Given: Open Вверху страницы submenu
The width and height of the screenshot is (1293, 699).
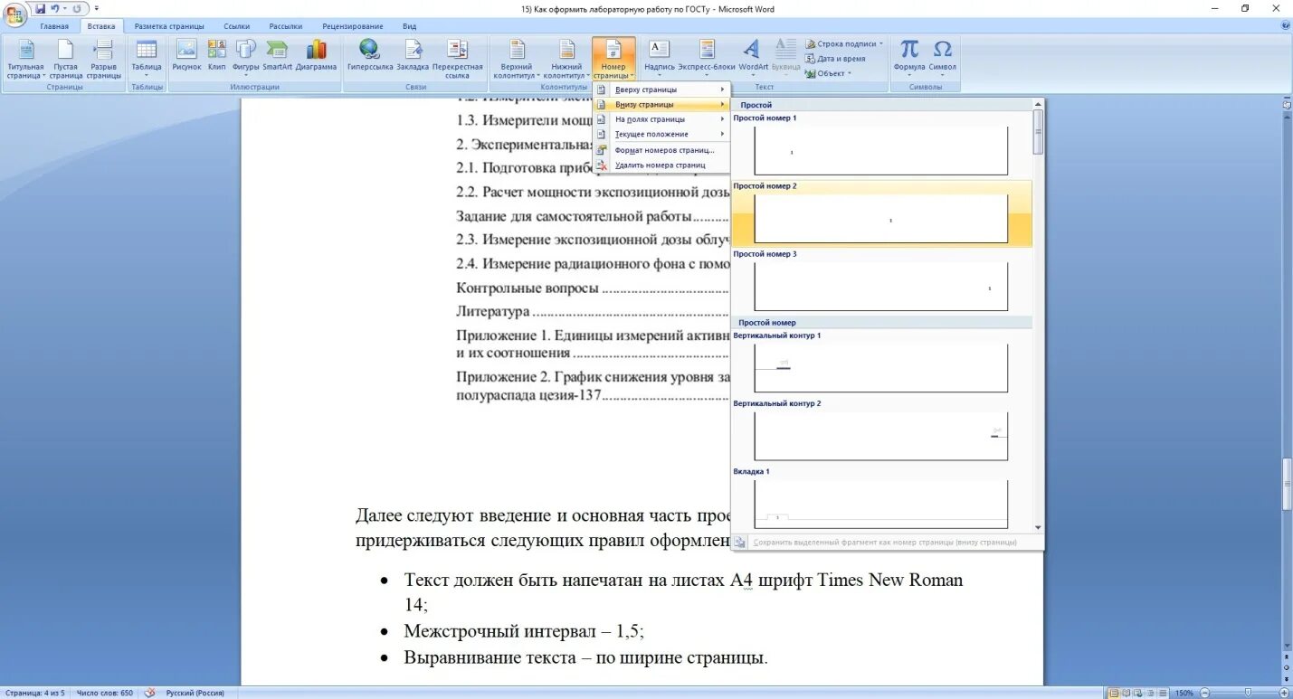Looking at the screenshot, I should click(661, 90).
